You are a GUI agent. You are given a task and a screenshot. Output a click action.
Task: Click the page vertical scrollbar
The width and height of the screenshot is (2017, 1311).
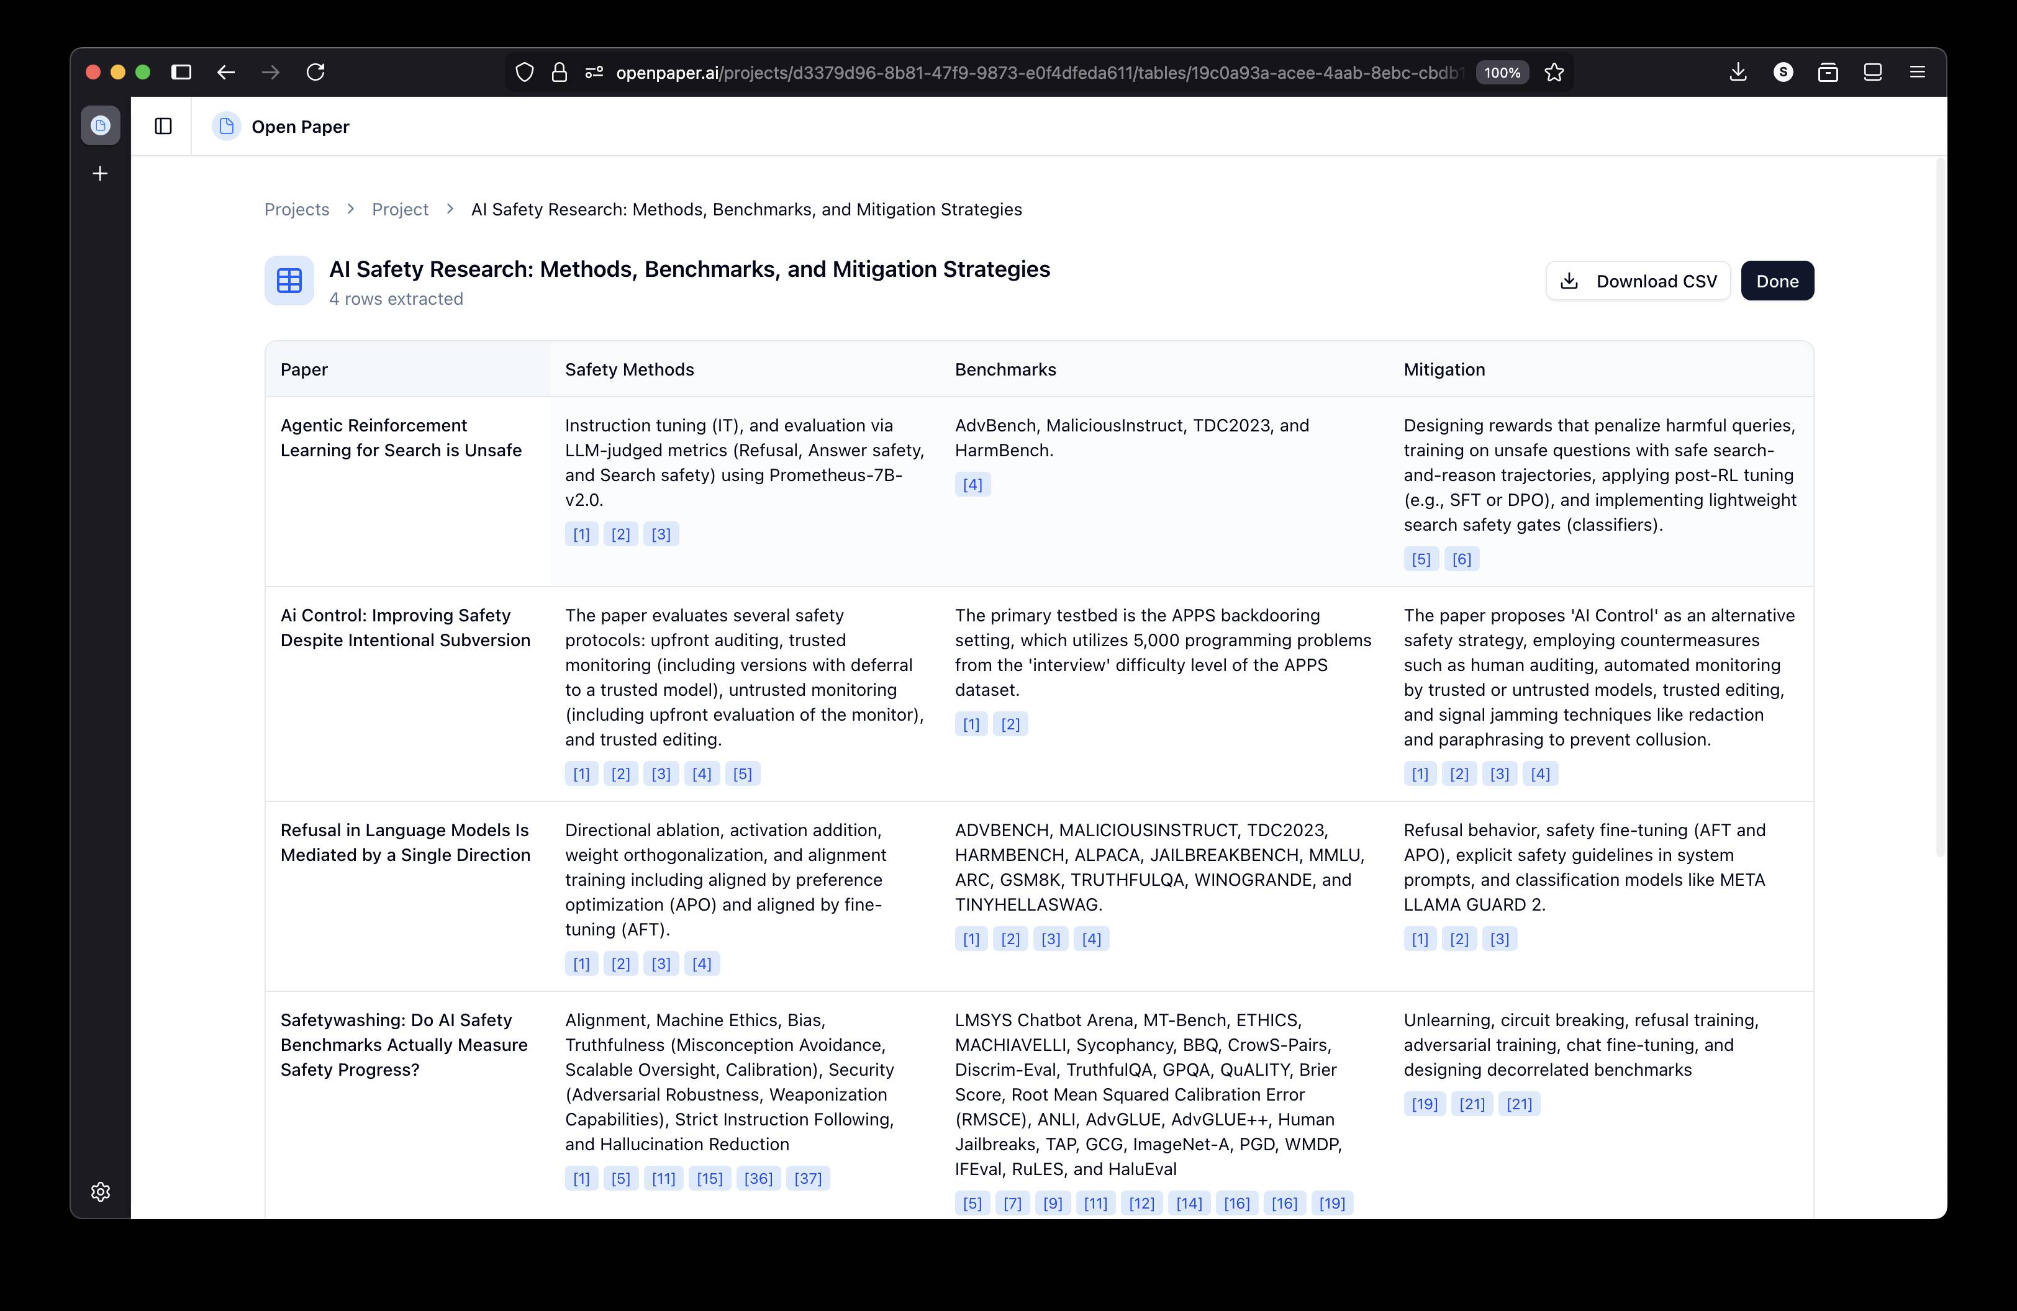coord(1940,508)
